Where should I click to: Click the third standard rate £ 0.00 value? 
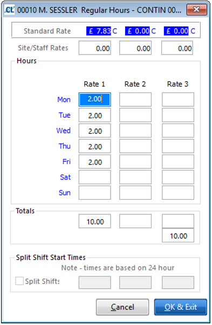pyautogui.click(x=176, y=31)
